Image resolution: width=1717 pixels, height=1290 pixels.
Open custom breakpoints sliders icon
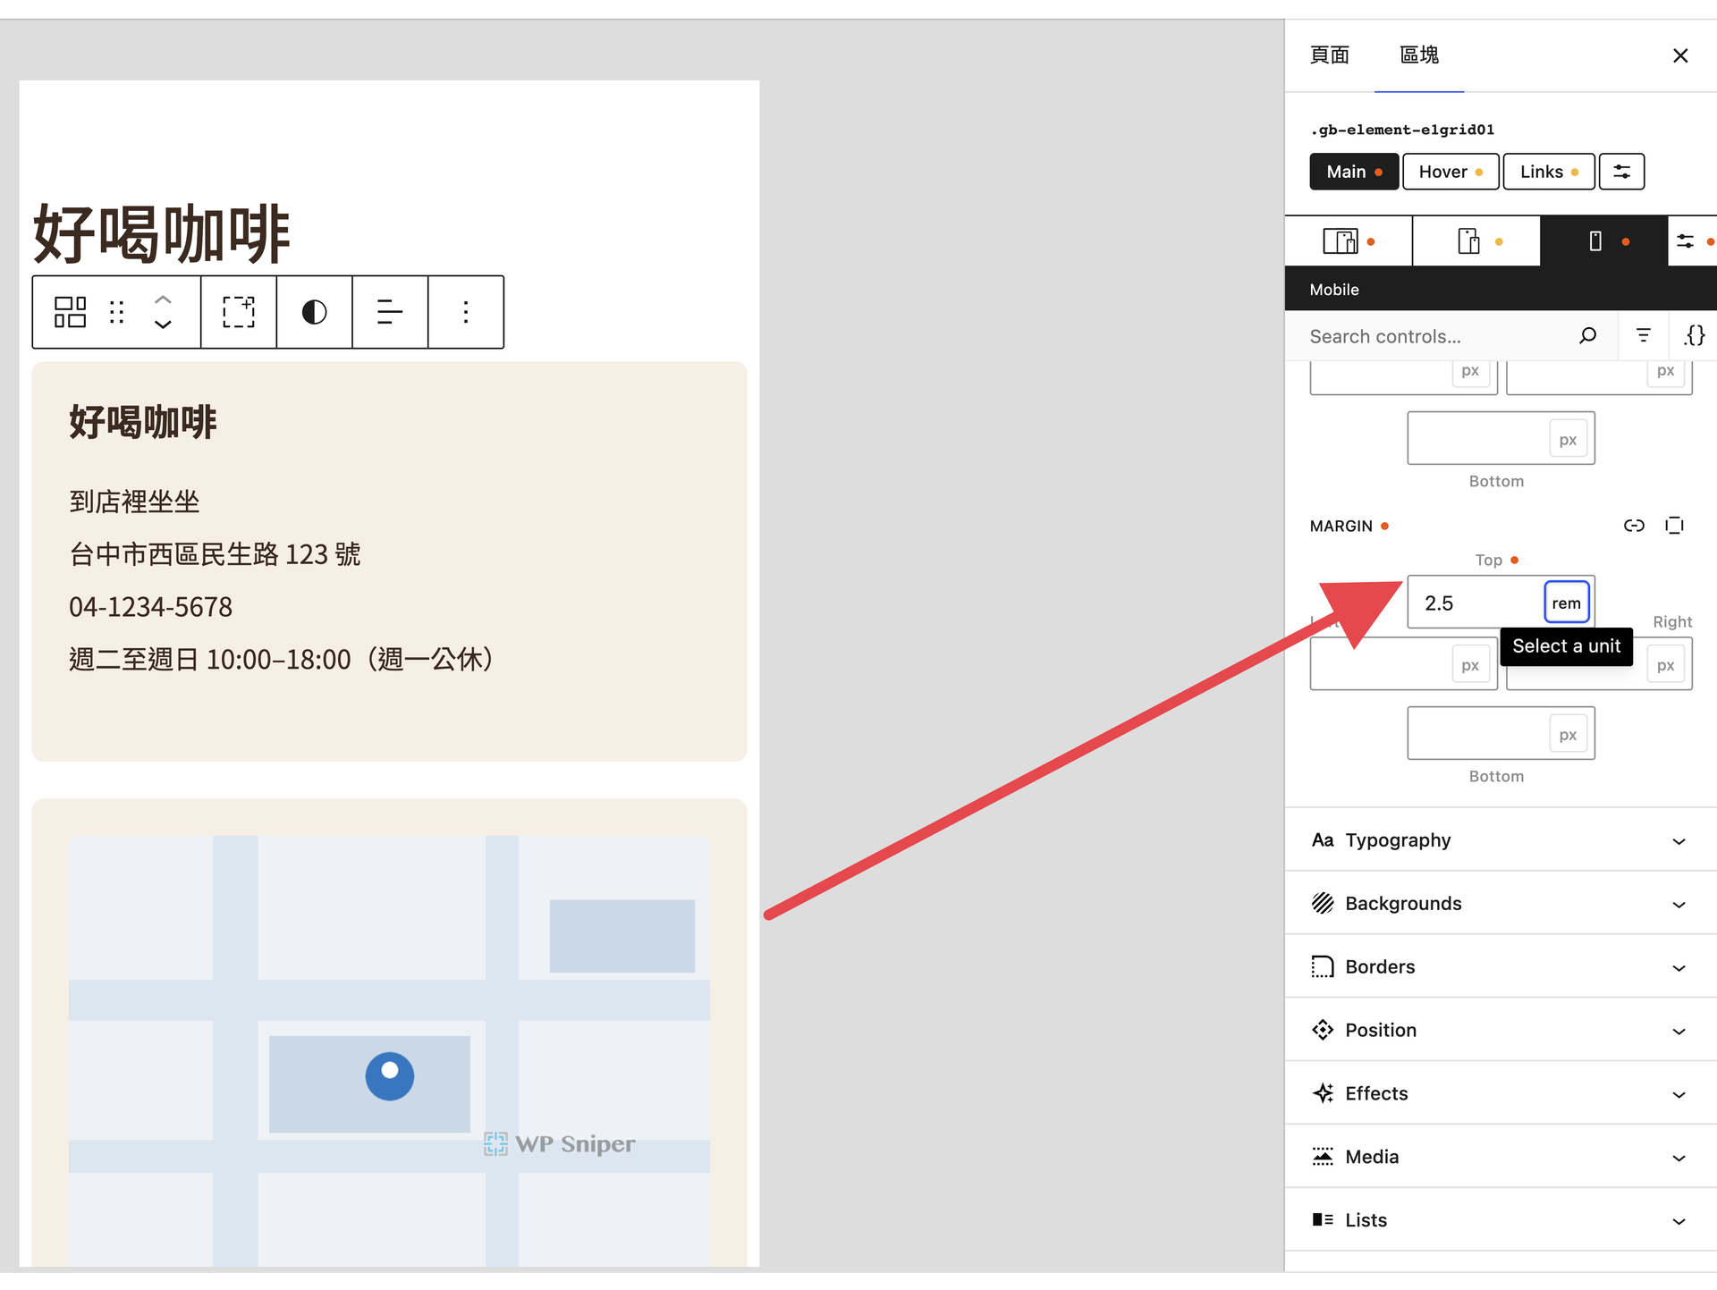[x=1687, y=241]
